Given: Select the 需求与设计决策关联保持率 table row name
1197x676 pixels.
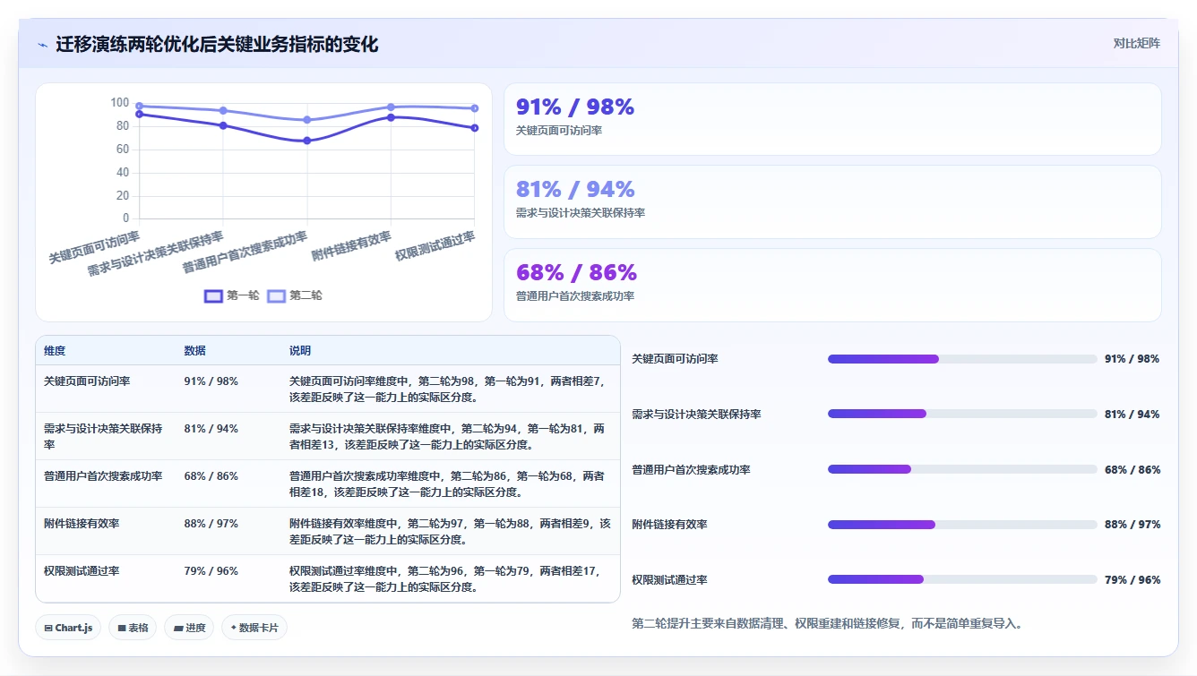Looking at the screenshot, I should tap(103, 436).
